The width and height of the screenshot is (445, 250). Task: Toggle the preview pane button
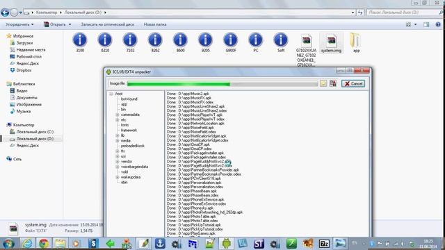[426, 25]
